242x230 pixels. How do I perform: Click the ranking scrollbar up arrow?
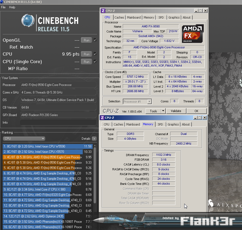click(95, 146)
